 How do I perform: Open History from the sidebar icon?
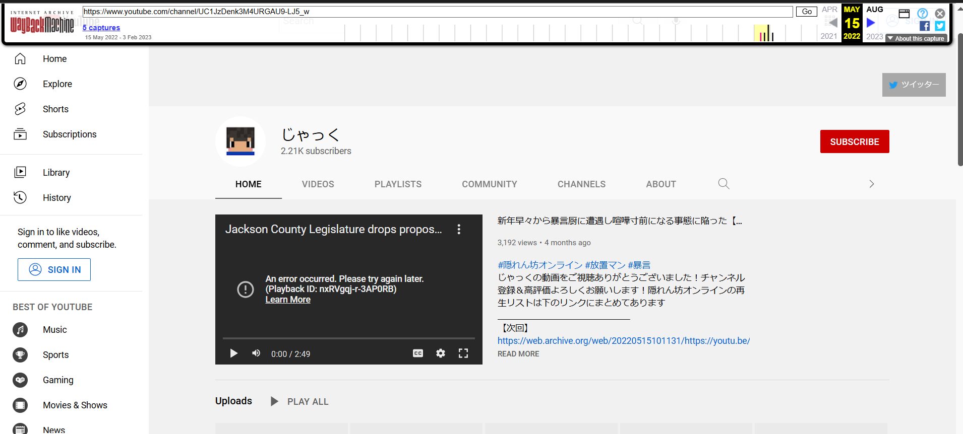click(20, 197)
